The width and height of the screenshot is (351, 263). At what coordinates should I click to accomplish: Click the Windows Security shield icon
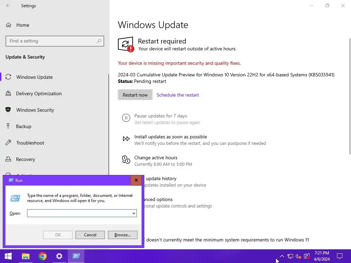[x=8, y=110]
